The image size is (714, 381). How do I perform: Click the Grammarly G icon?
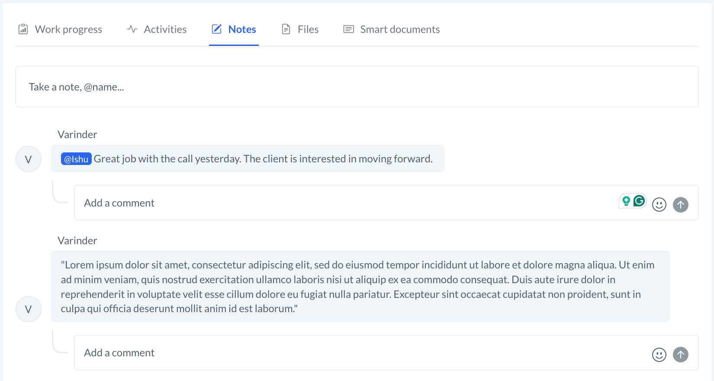(639, 201)
